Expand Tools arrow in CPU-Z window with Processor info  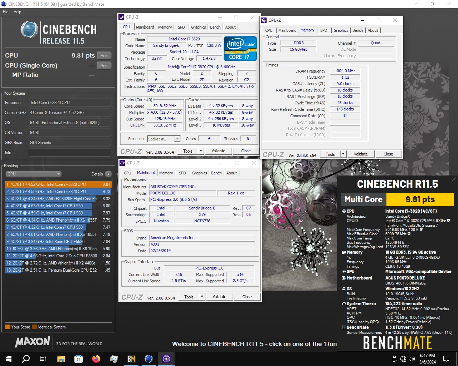(x=201, y=151)
